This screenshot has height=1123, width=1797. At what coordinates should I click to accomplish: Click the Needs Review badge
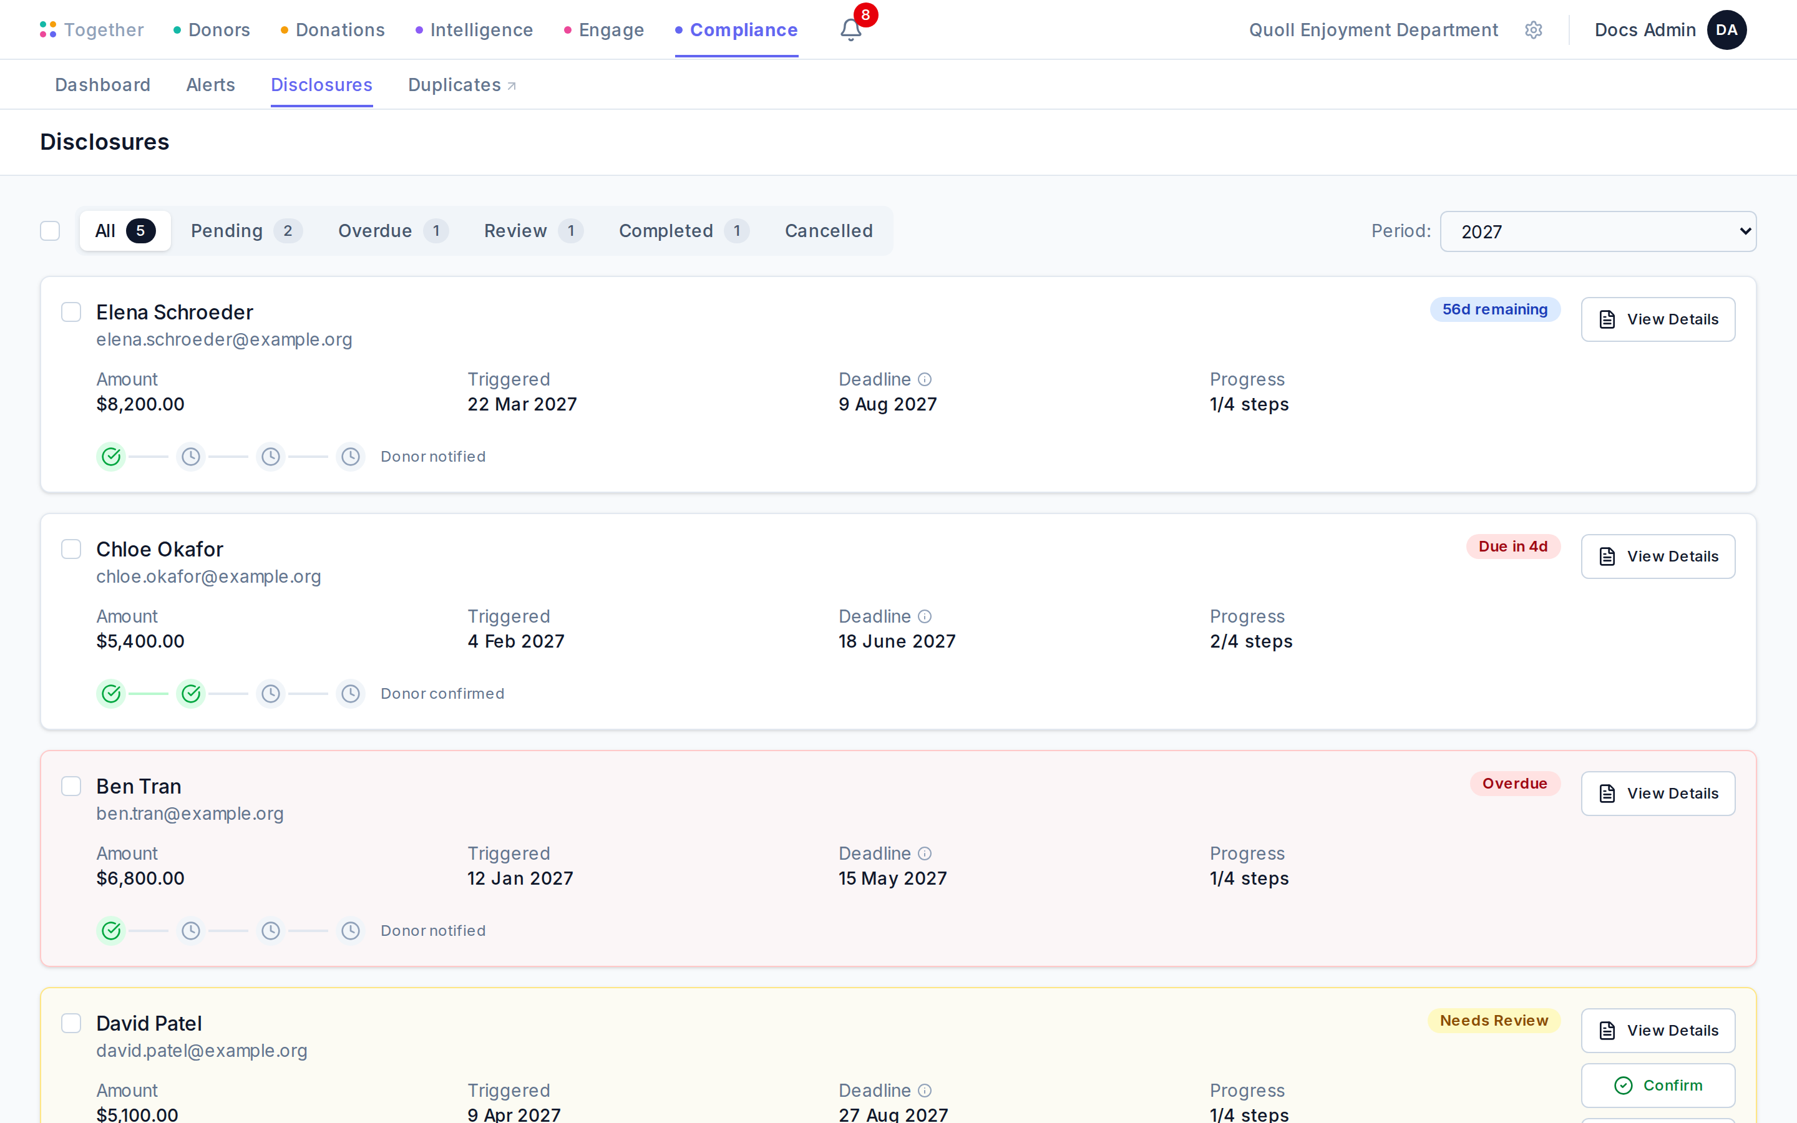(x=1493, y=1021)
